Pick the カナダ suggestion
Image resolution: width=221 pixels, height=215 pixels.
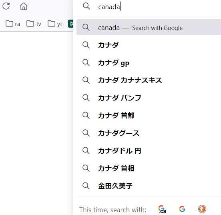pos(149,45)
